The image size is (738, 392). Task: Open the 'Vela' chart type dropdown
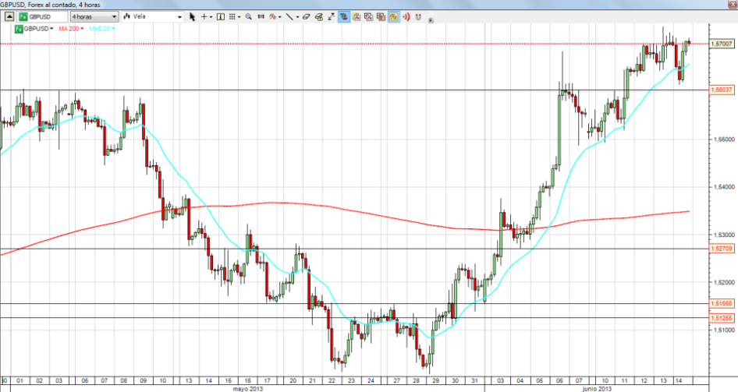153,16
